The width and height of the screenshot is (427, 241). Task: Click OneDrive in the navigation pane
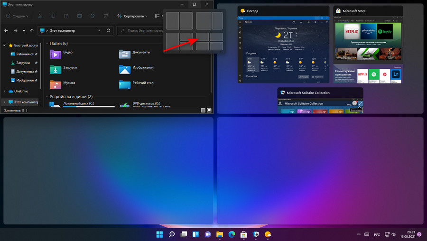pyautogui.click(x=18, y=91)
